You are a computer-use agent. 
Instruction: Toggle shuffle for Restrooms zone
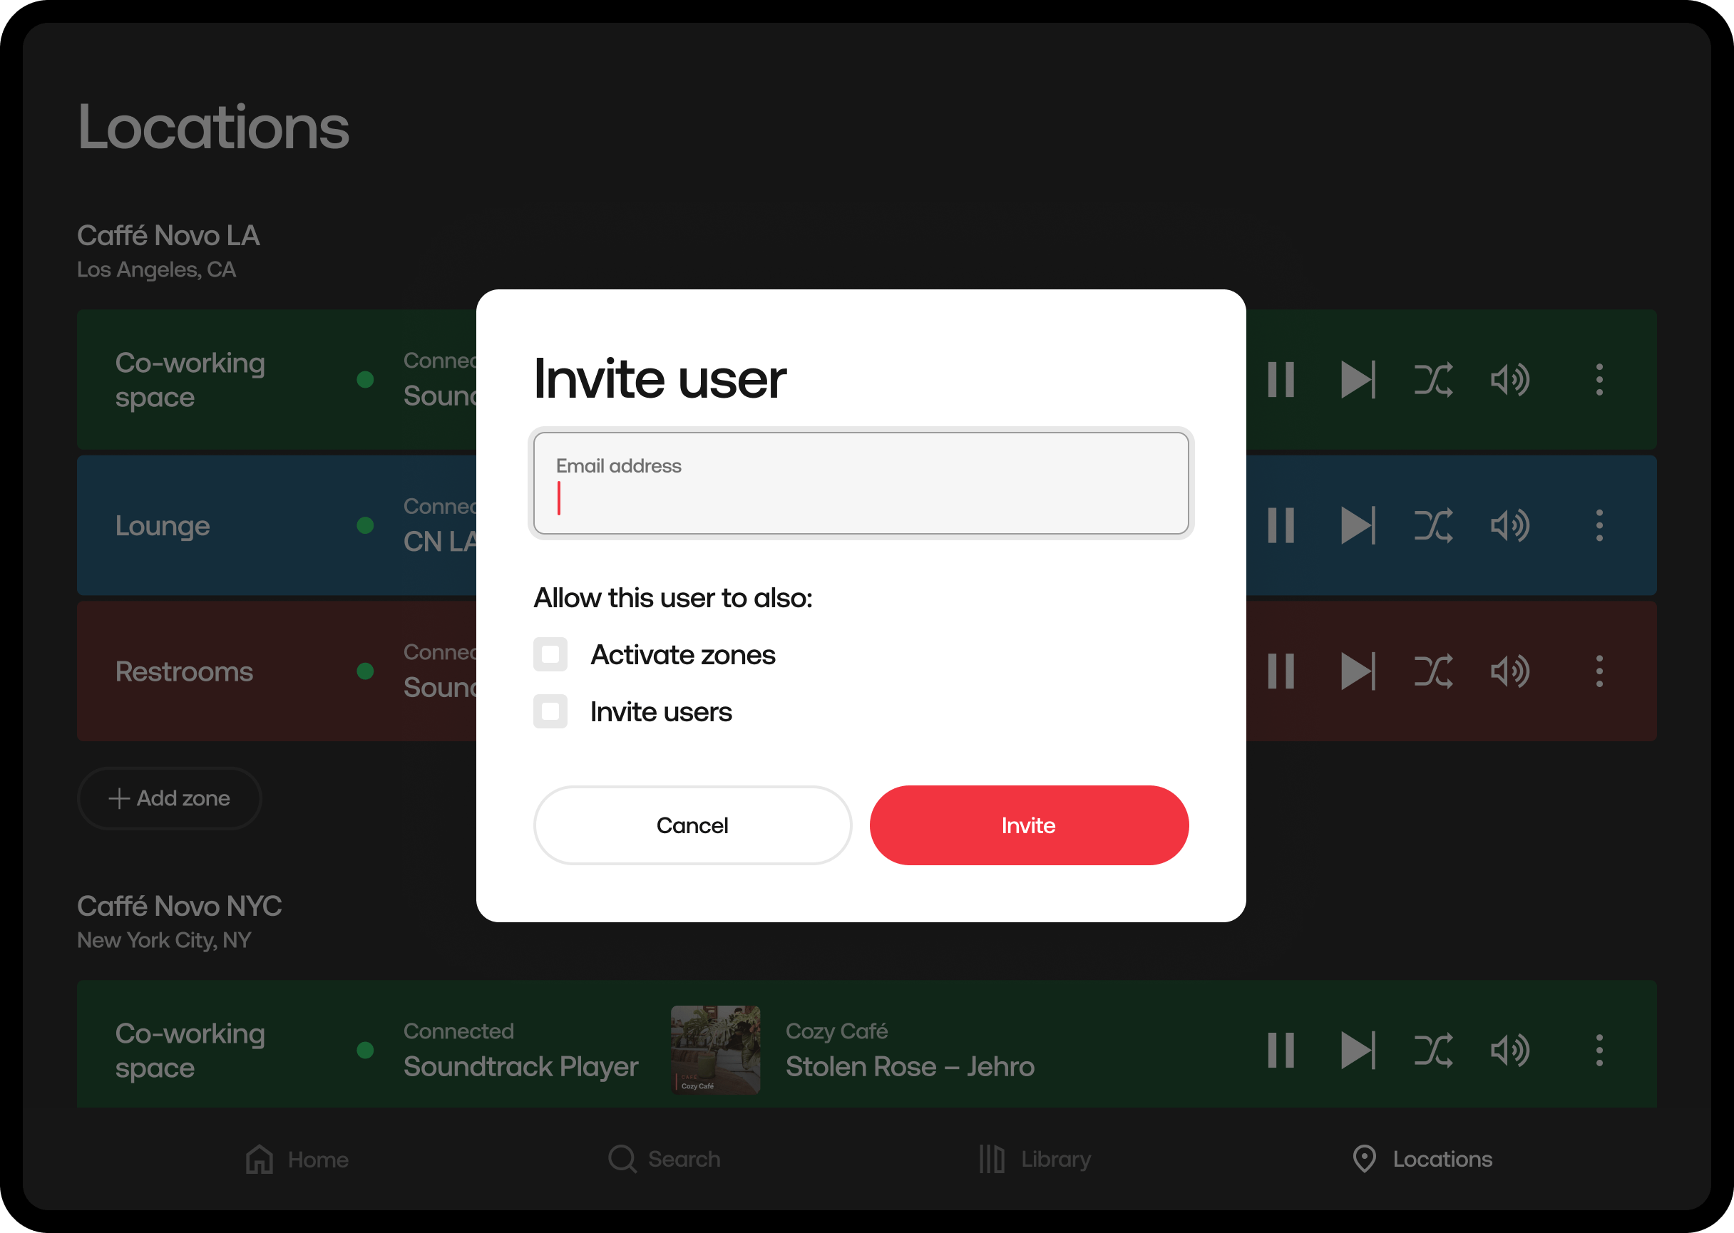click(1433, 671)
